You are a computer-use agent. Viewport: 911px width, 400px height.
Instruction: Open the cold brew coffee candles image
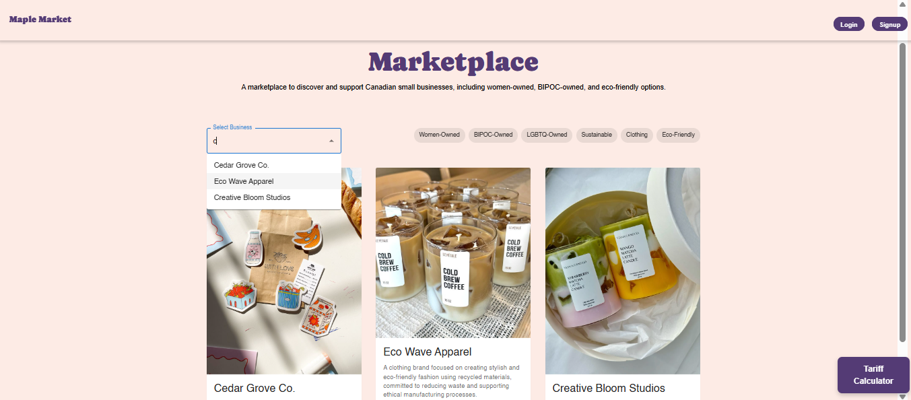tap(453, 253)
